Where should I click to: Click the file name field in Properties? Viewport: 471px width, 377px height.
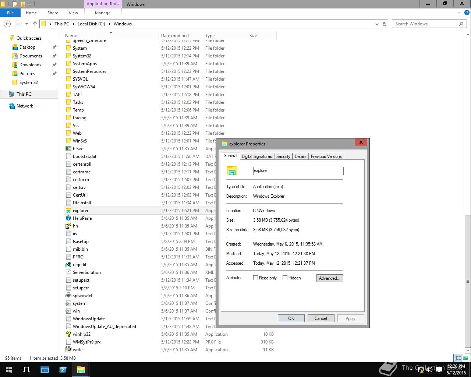click(x=298, y=171)
